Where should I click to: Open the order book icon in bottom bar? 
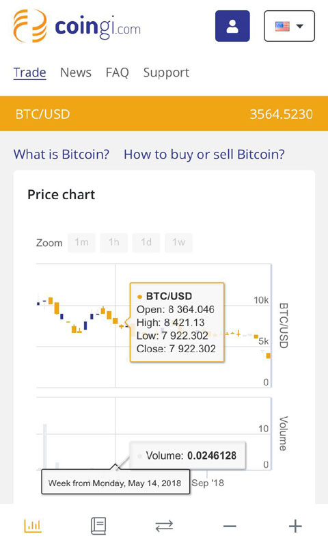point(98,526)
